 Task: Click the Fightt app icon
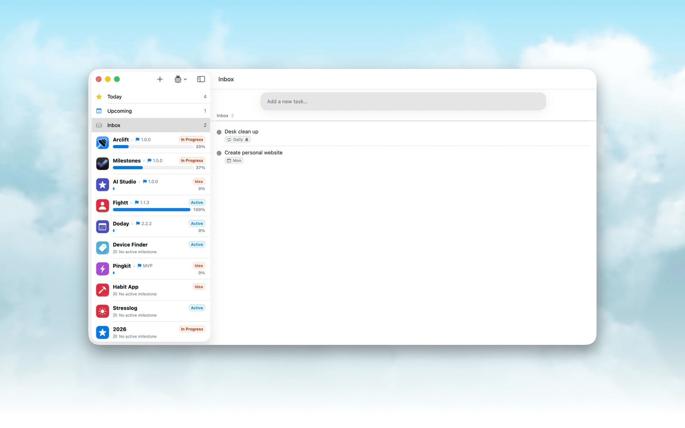click(103, 206)
